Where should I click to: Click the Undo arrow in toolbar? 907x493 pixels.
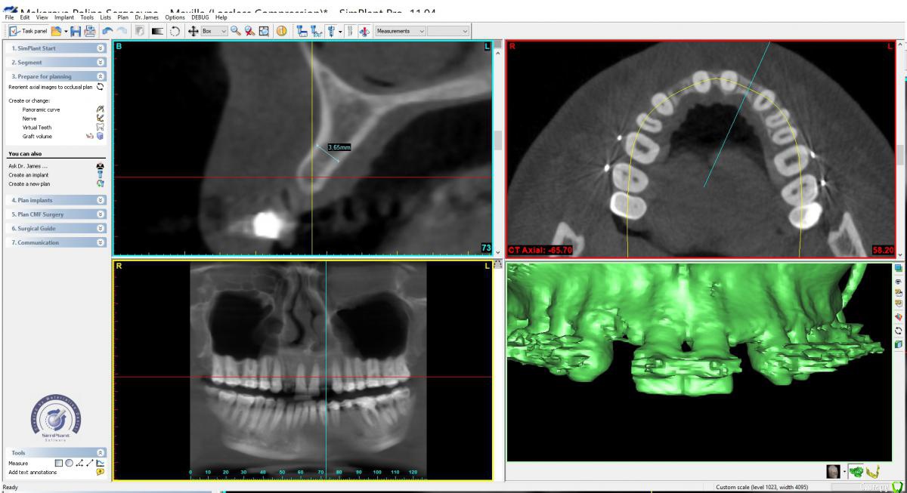tap(107, 31)
